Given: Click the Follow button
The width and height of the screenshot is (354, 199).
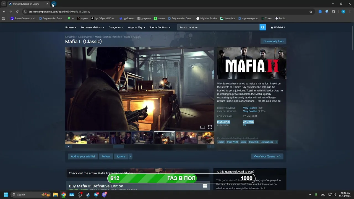Looking at the screenshot, I should click(x=106, y=156).
